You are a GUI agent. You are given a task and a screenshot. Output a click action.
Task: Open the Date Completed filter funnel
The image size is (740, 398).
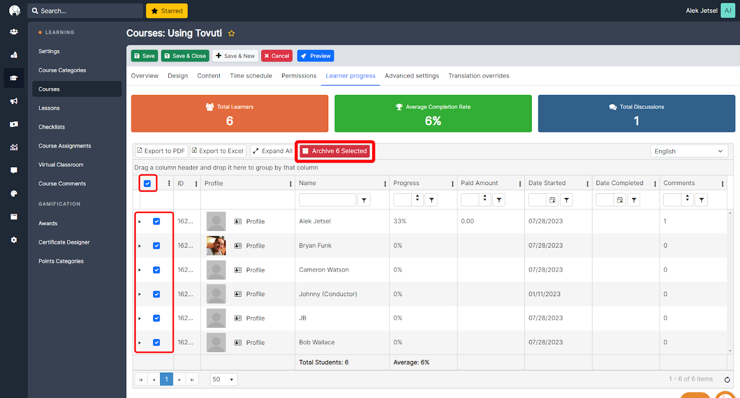[x=634, y=200]
